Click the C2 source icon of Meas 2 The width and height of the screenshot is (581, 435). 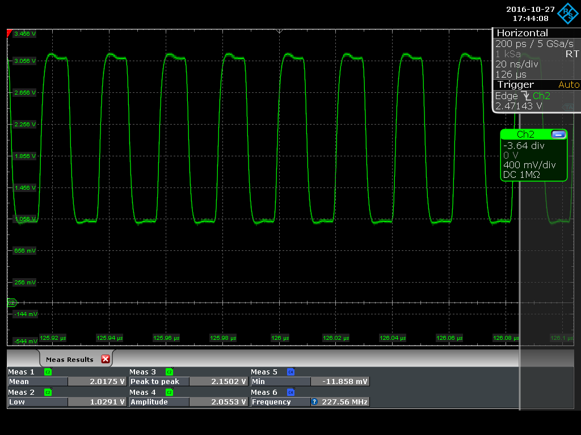tap(48, 392)
